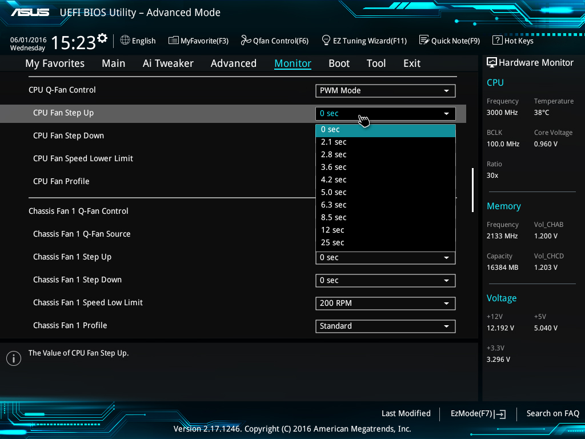Choose 25 sec option
The height and width of the screenshot is (439, 585).
[x=386, y=242]
